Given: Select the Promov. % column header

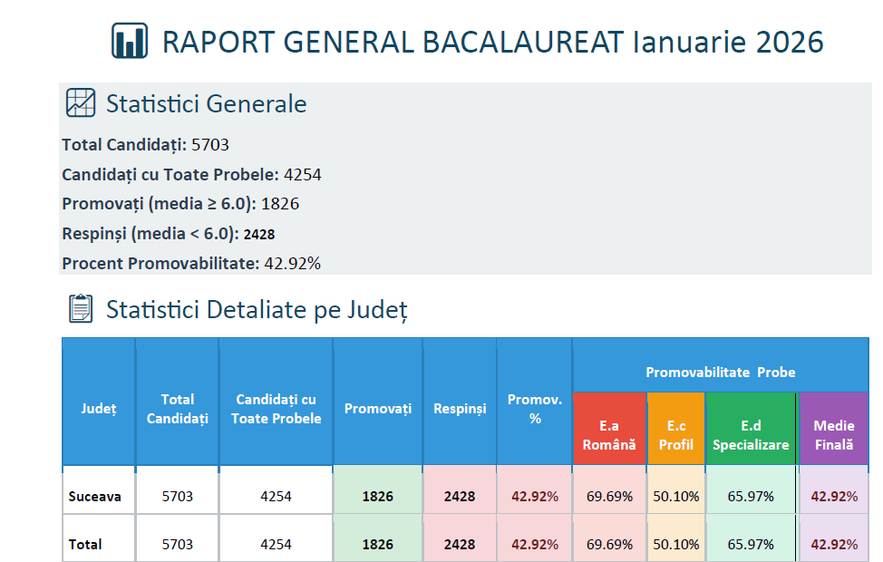Looking at the screenshot, I should point(534,409).
